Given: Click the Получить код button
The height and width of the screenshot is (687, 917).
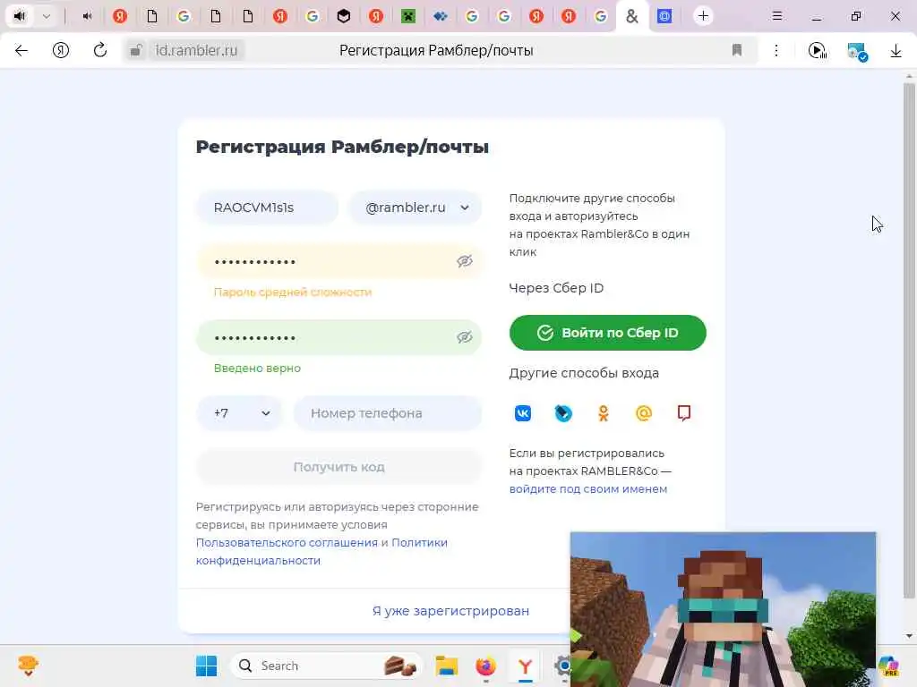Looking at the screenshot, I should pos(339,467).
